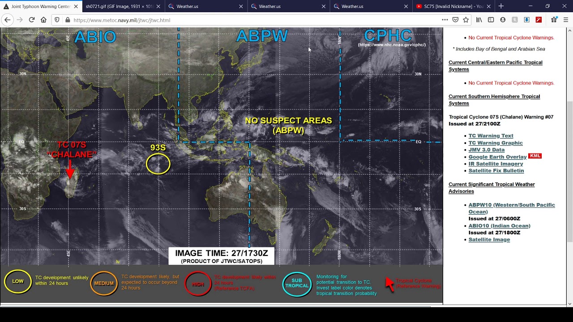Open the Satellite Fix Bulletin link
573x322 pixels.
(x=496, y=170)
